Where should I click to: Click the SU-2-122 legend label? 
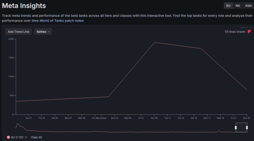(17, 137)
